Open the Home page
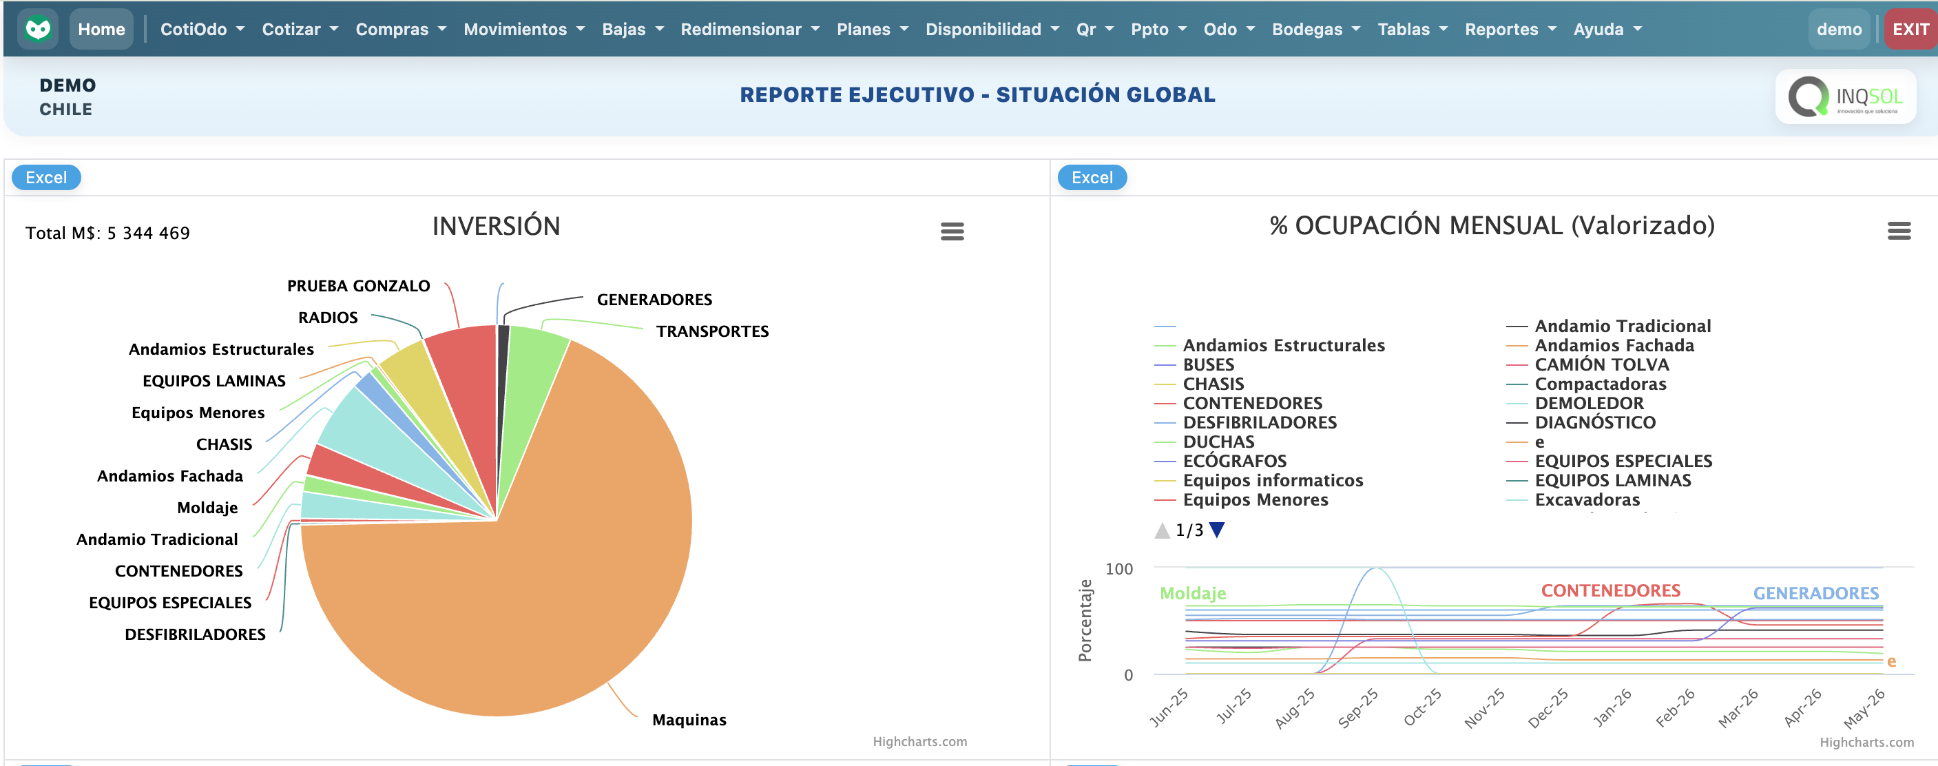The image size is (1938, 766). tap(101, 30)
